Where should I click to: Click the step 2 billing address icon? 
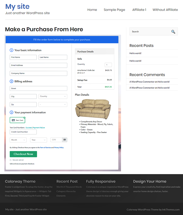pos(11,82)
